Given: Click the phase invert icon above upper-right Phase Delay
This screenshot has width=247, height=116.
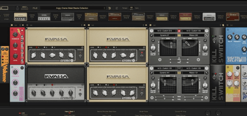Looking at the screenshot, I should click(205, 41).
